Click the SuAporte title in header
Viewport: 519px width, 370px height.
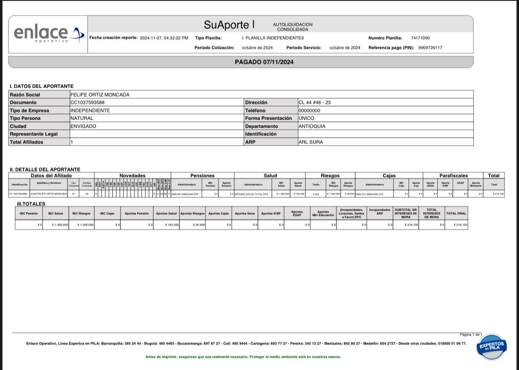click(x=229, y=25)
